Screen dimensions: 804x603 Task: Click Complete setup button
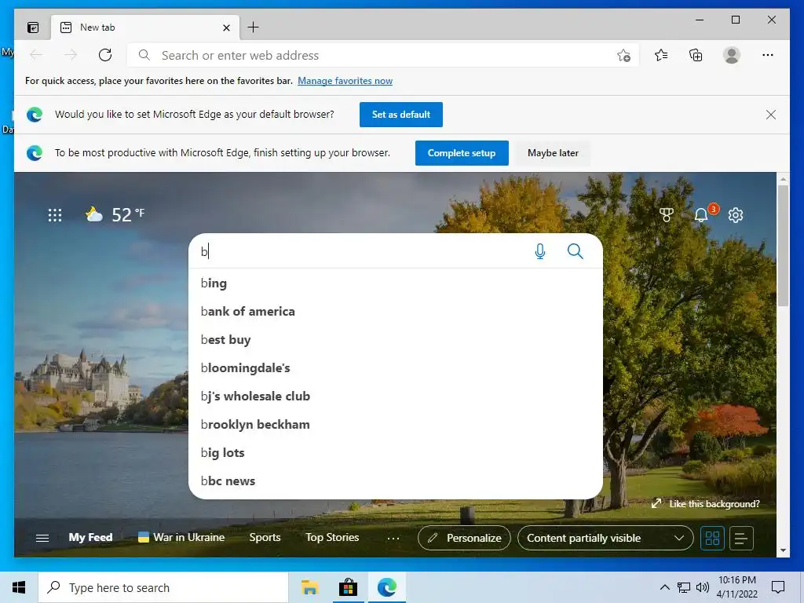(x=462, y=153)
